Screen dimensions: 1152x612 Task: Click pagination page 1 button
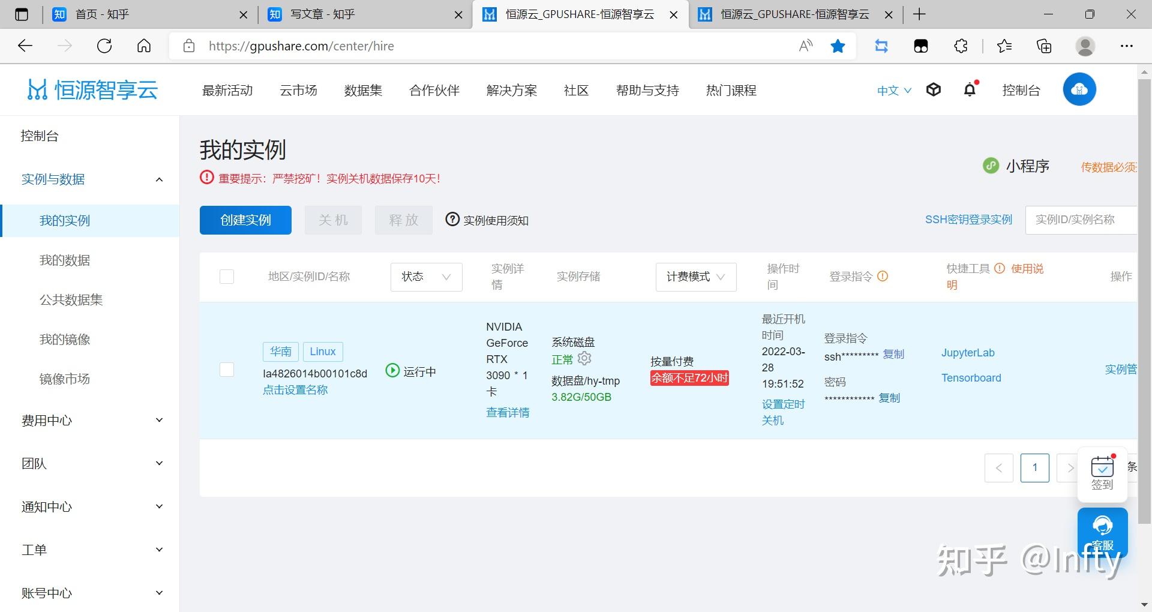point(1034,467)
